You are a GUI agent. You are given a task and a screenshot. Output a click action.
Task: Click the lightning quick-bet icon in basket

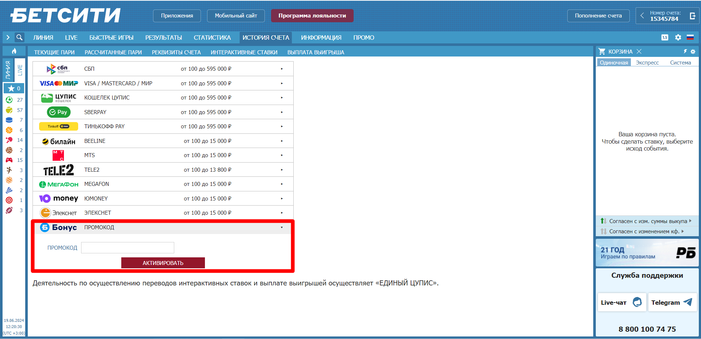pyautogui.click(x=685, y=51)
